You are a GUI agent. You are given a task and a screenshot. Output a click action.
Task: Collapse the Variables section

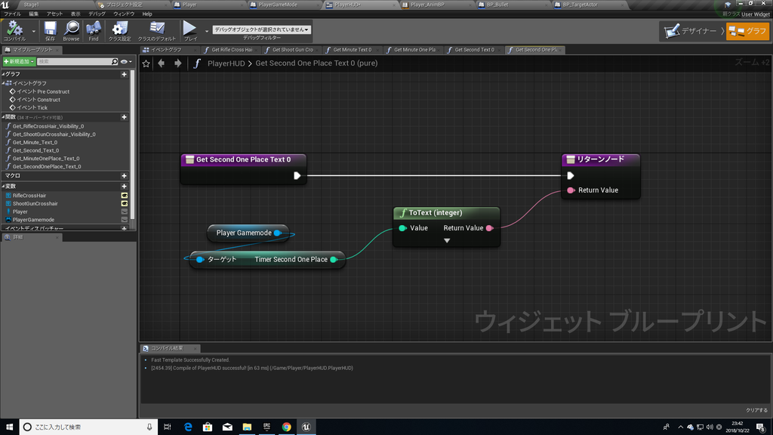click(4, 186)
